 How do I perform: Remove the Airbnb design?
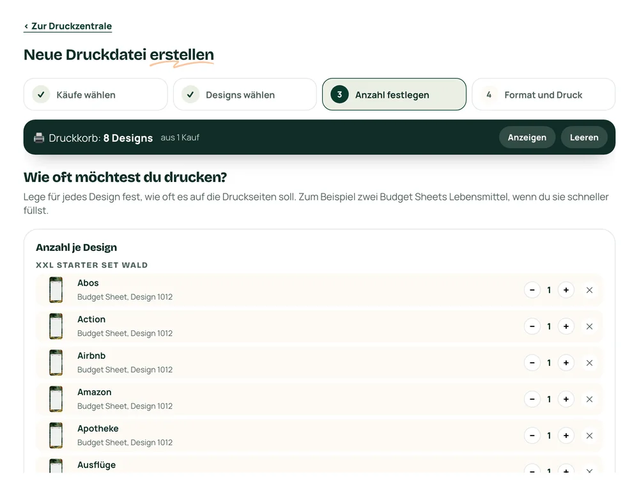[x=589, y=363]
